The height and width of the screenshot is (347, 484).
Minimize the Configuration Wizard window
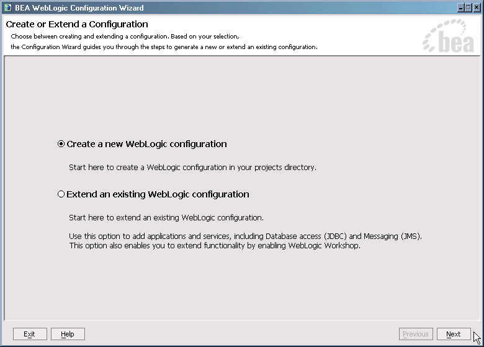(460, 7)
